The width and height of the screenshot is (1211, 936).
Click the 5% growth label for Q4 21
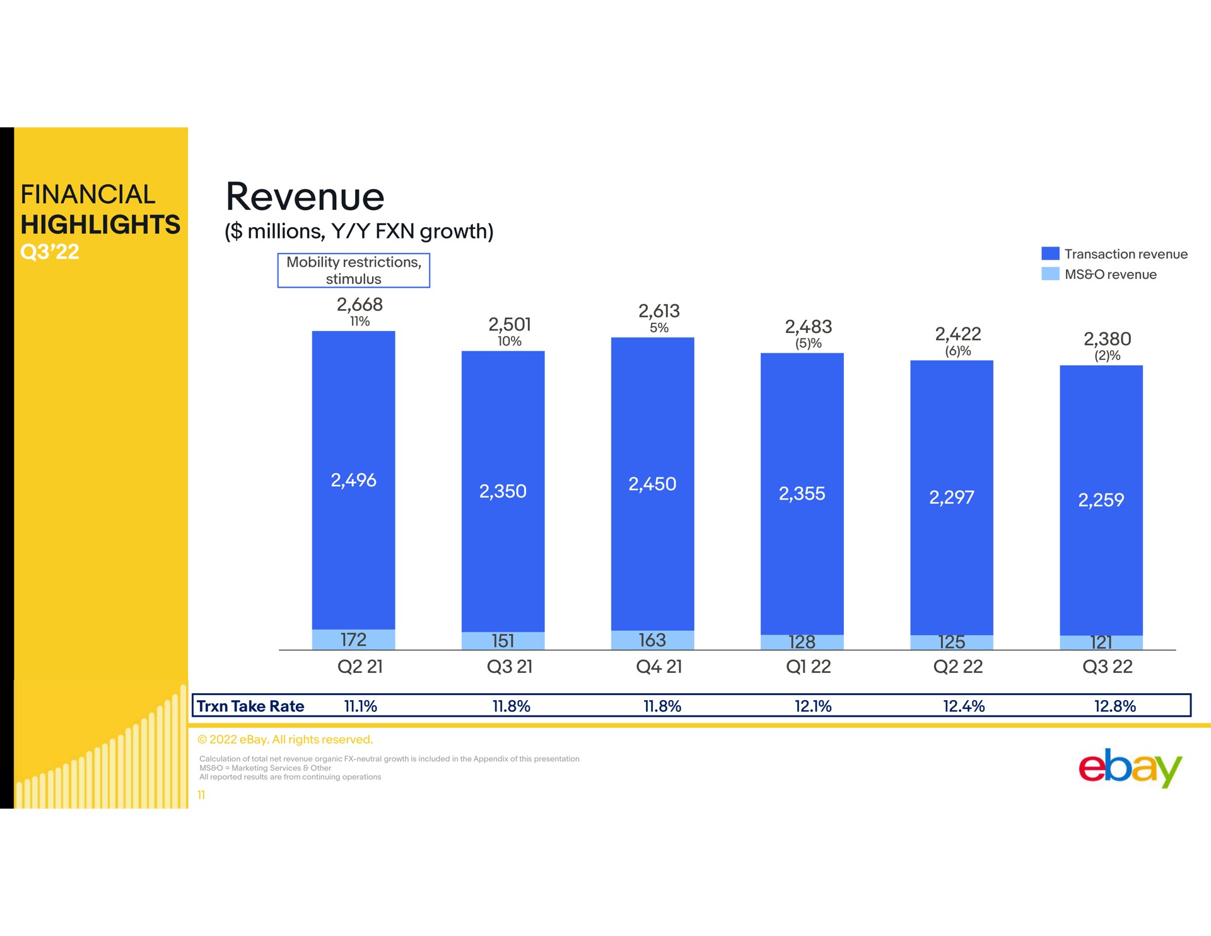coord(659,327)
